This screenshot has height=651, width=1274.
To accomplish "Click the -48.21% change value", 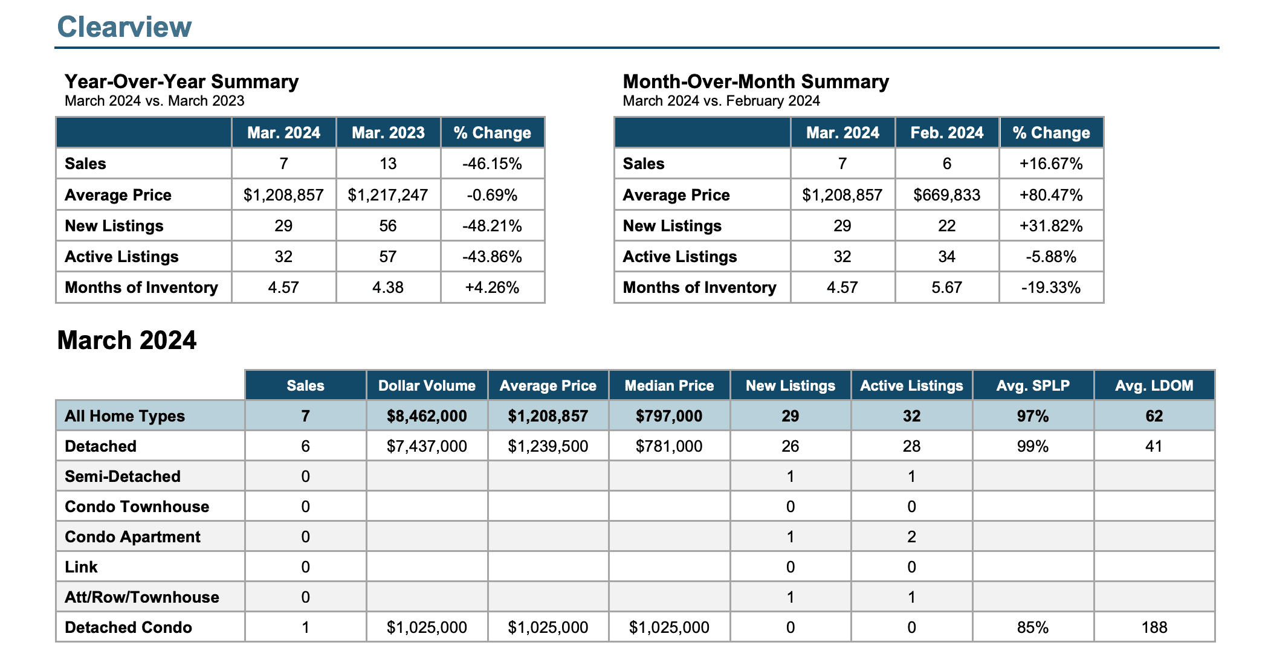I will point(492,226).
